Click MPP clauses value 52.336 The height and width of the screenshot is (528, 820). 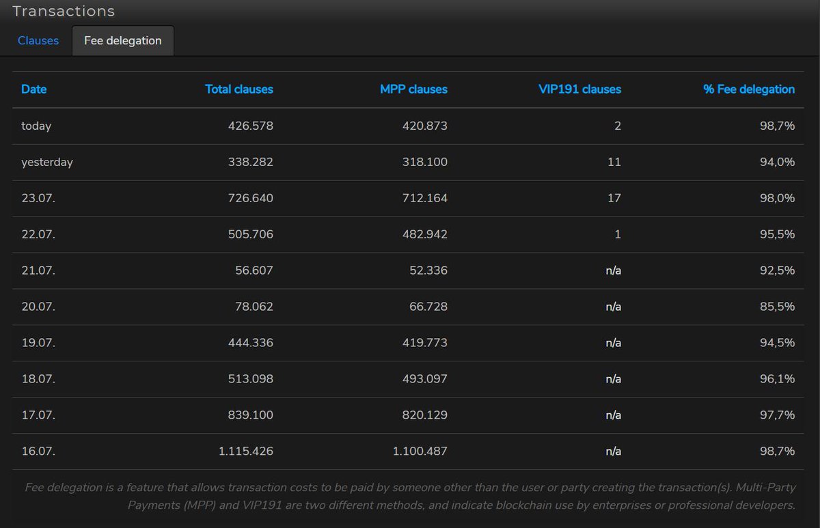point(428,270)
